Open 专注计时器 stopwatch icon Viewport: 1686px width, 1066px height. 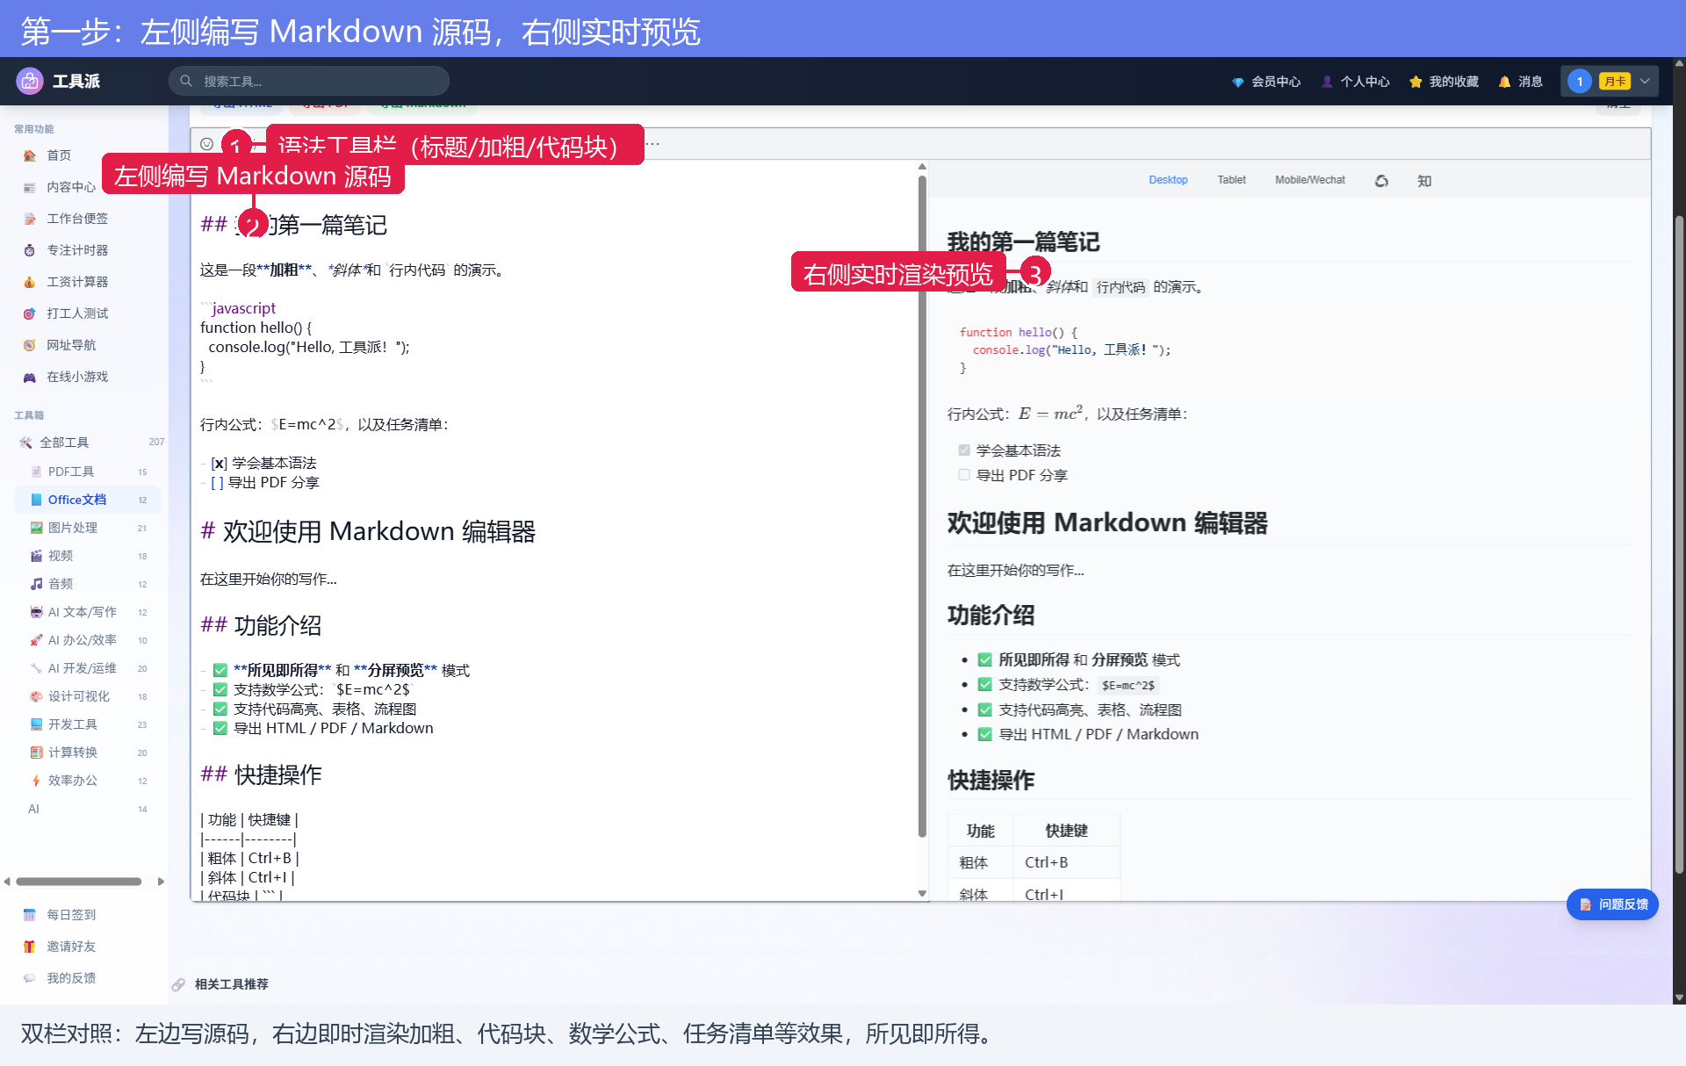point(30,250)
